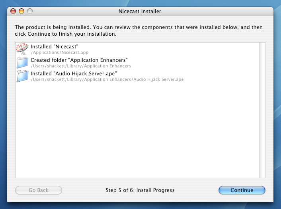Select the Installed "Nicecast" list entry
Image resolution: width=281 pixels, height=209 pixels.
[137, 49]
